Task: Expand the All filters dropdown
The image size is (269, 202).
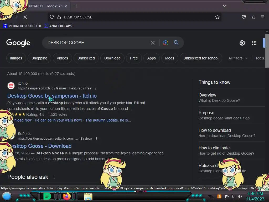Action: pyautogui.click(x=238, y=58)
